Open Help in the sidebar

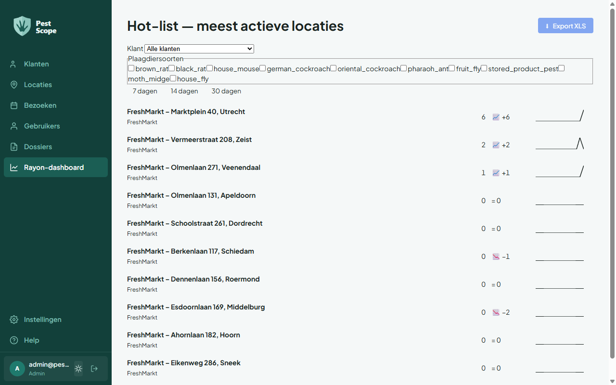point(56,340)
